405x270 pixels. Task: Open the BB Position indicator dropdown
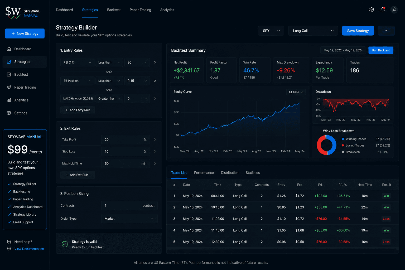(77, 81)
